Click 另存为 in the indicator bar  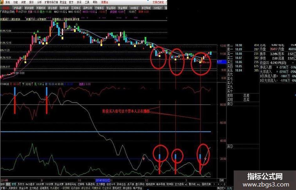21,184
